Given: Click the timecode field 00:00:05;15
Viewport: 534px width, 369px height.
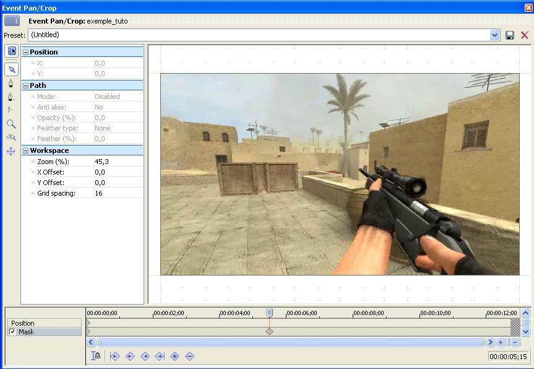Looking at the screenshot, I should pyautogui.click(x=508, y=357).
